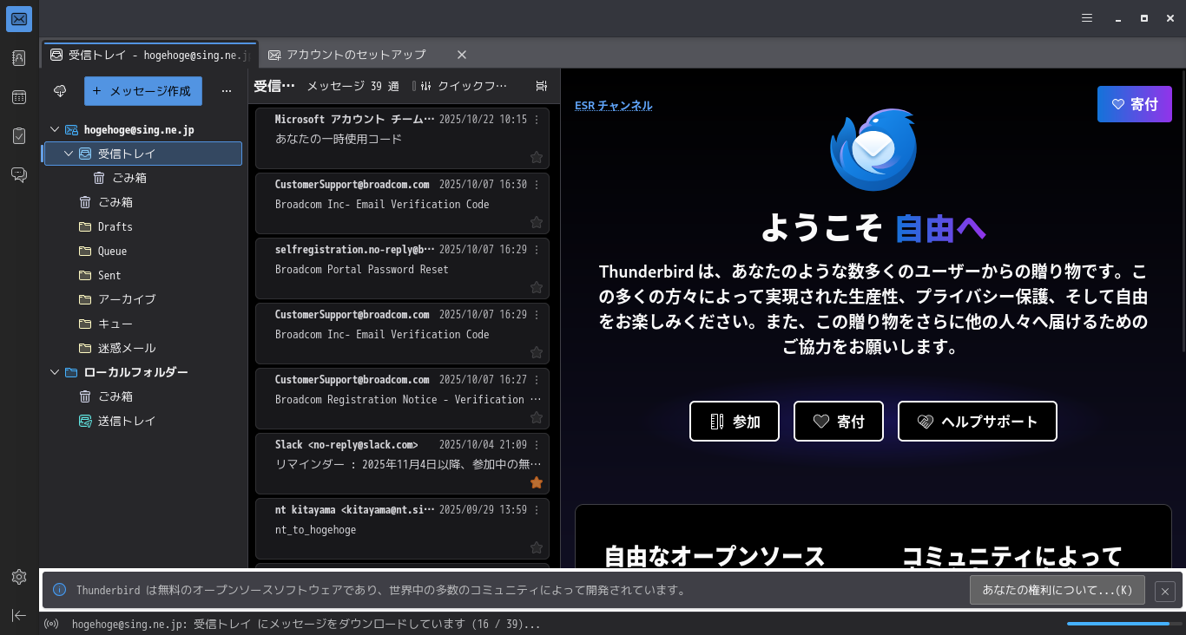Open the Slack リマインダー message

coord(402,462)
